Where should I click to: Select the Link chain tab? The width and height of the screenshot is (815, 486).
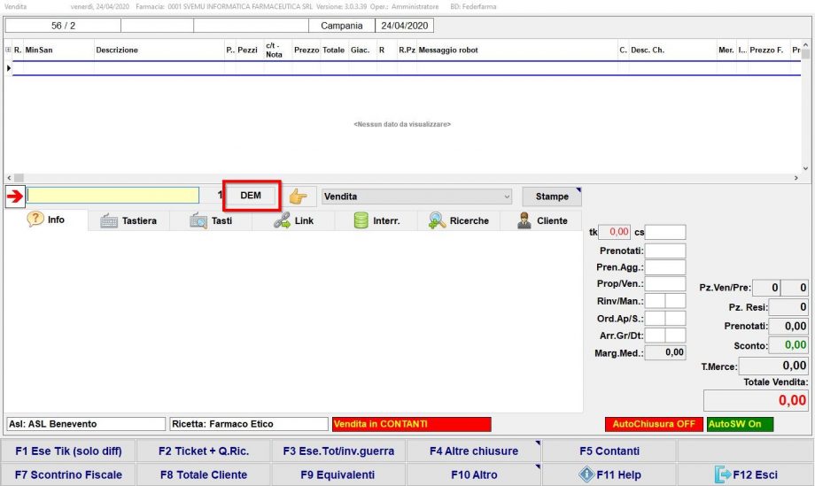click(293, 221)
